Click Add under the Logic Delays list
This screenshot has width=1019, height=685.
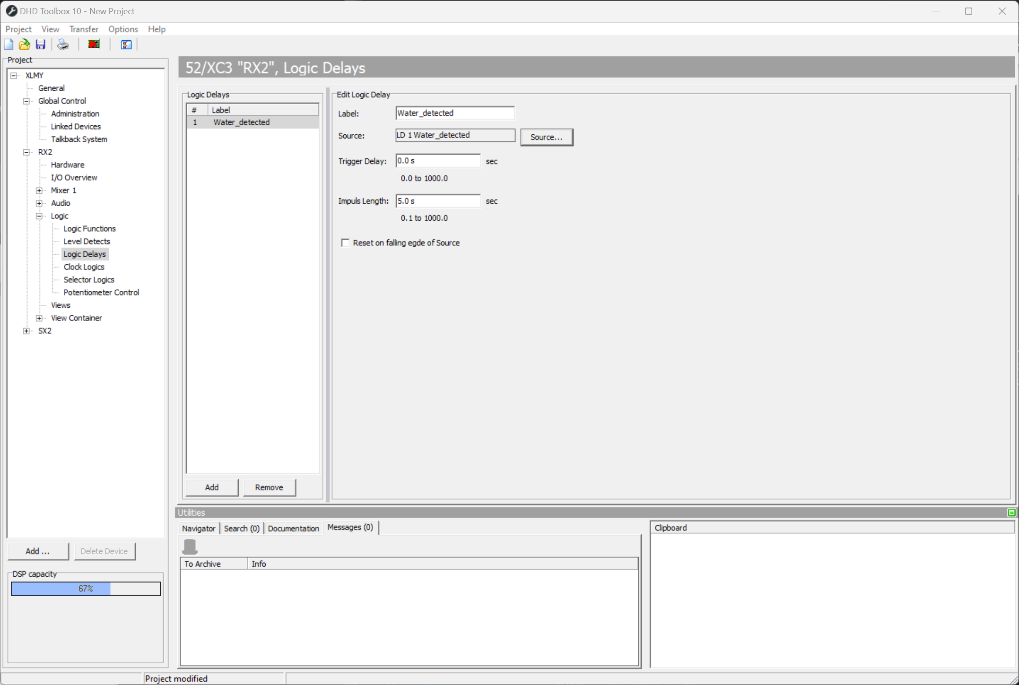click(211, 487)
